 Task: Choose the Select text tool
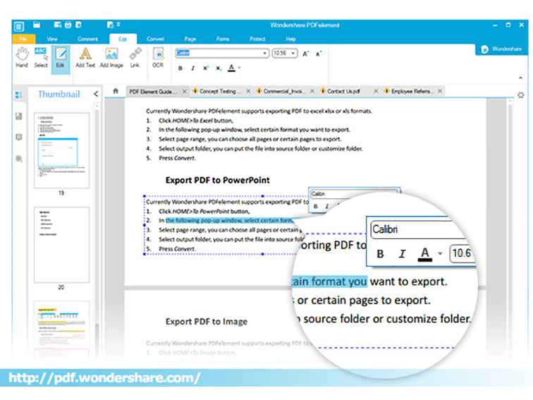41,58
